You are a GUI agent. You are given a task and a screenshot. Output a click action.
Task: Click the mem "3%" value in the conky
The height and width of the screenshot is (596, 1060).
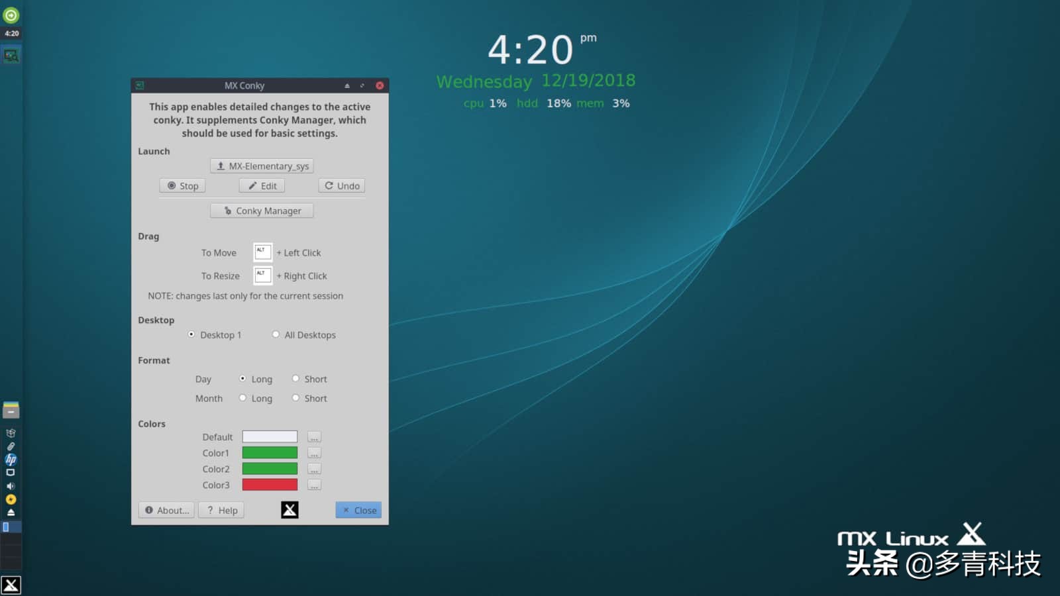pyautogui.click(x=621, y=103)
